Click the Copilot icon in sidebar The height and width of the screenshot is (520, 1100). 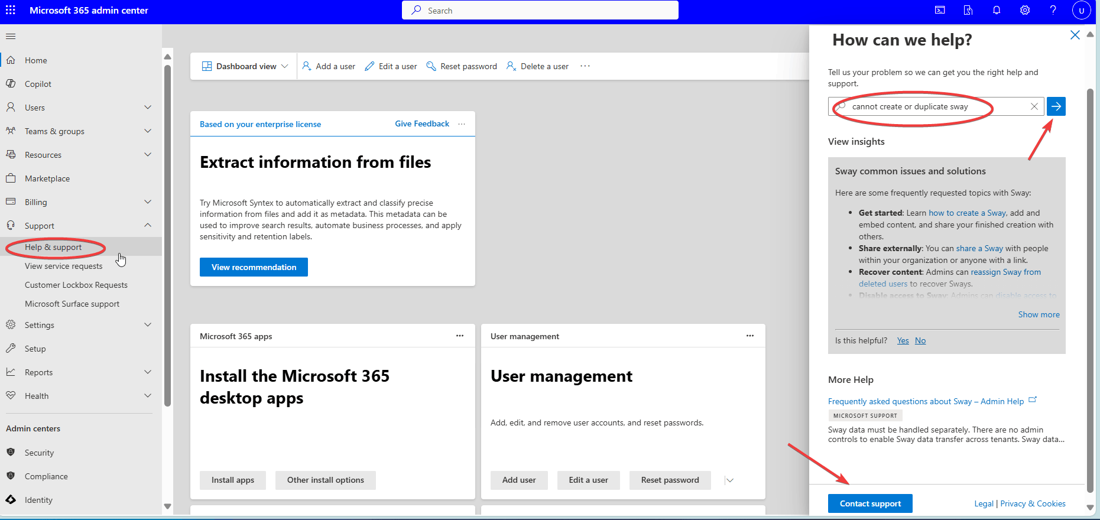(x=11, y=84)
